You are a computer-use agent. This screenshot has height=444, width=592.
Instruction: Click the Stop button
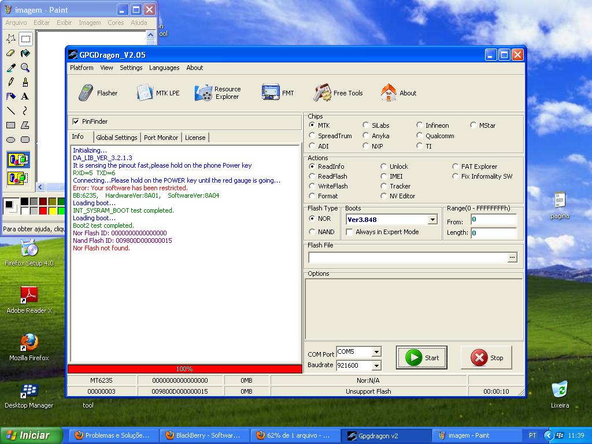[x=486, y=357]
